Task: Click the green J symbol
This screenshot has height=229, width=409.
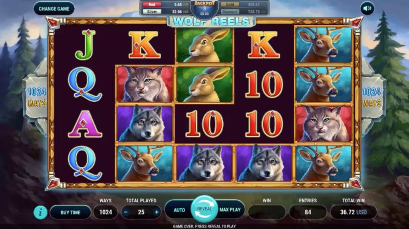Action: click(x=85, y=45)
